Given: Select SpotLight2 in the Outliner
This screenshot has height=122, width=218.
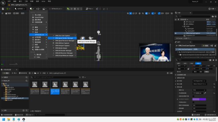Looking at the screenshot, I should [191, 31].
